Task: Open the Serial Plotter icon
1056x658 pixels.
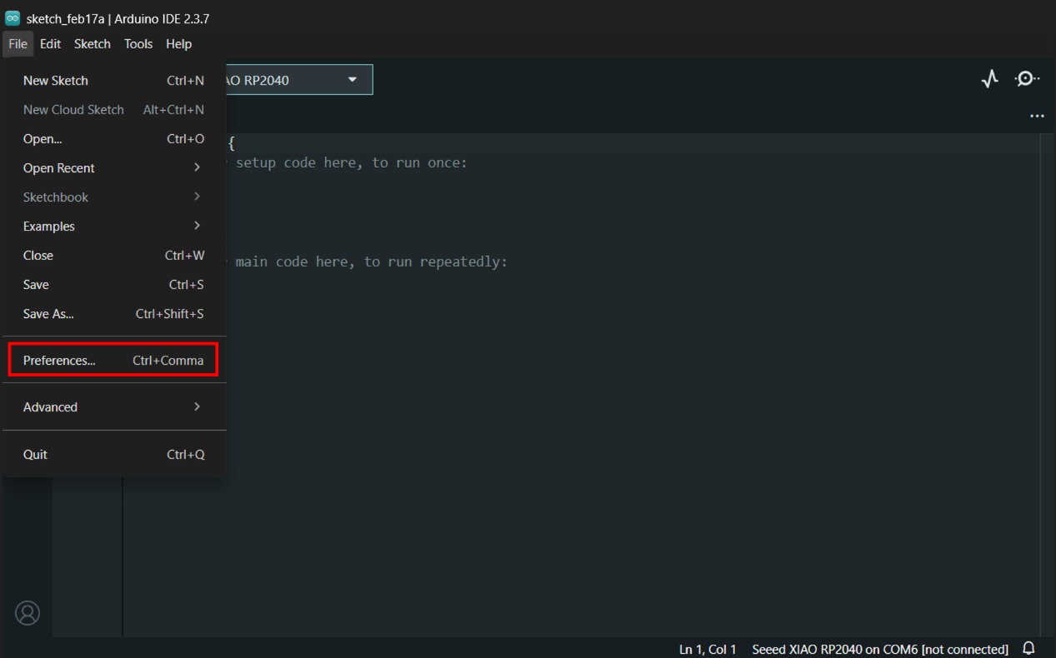Action: pyautogui.click(x=989, y=79)
